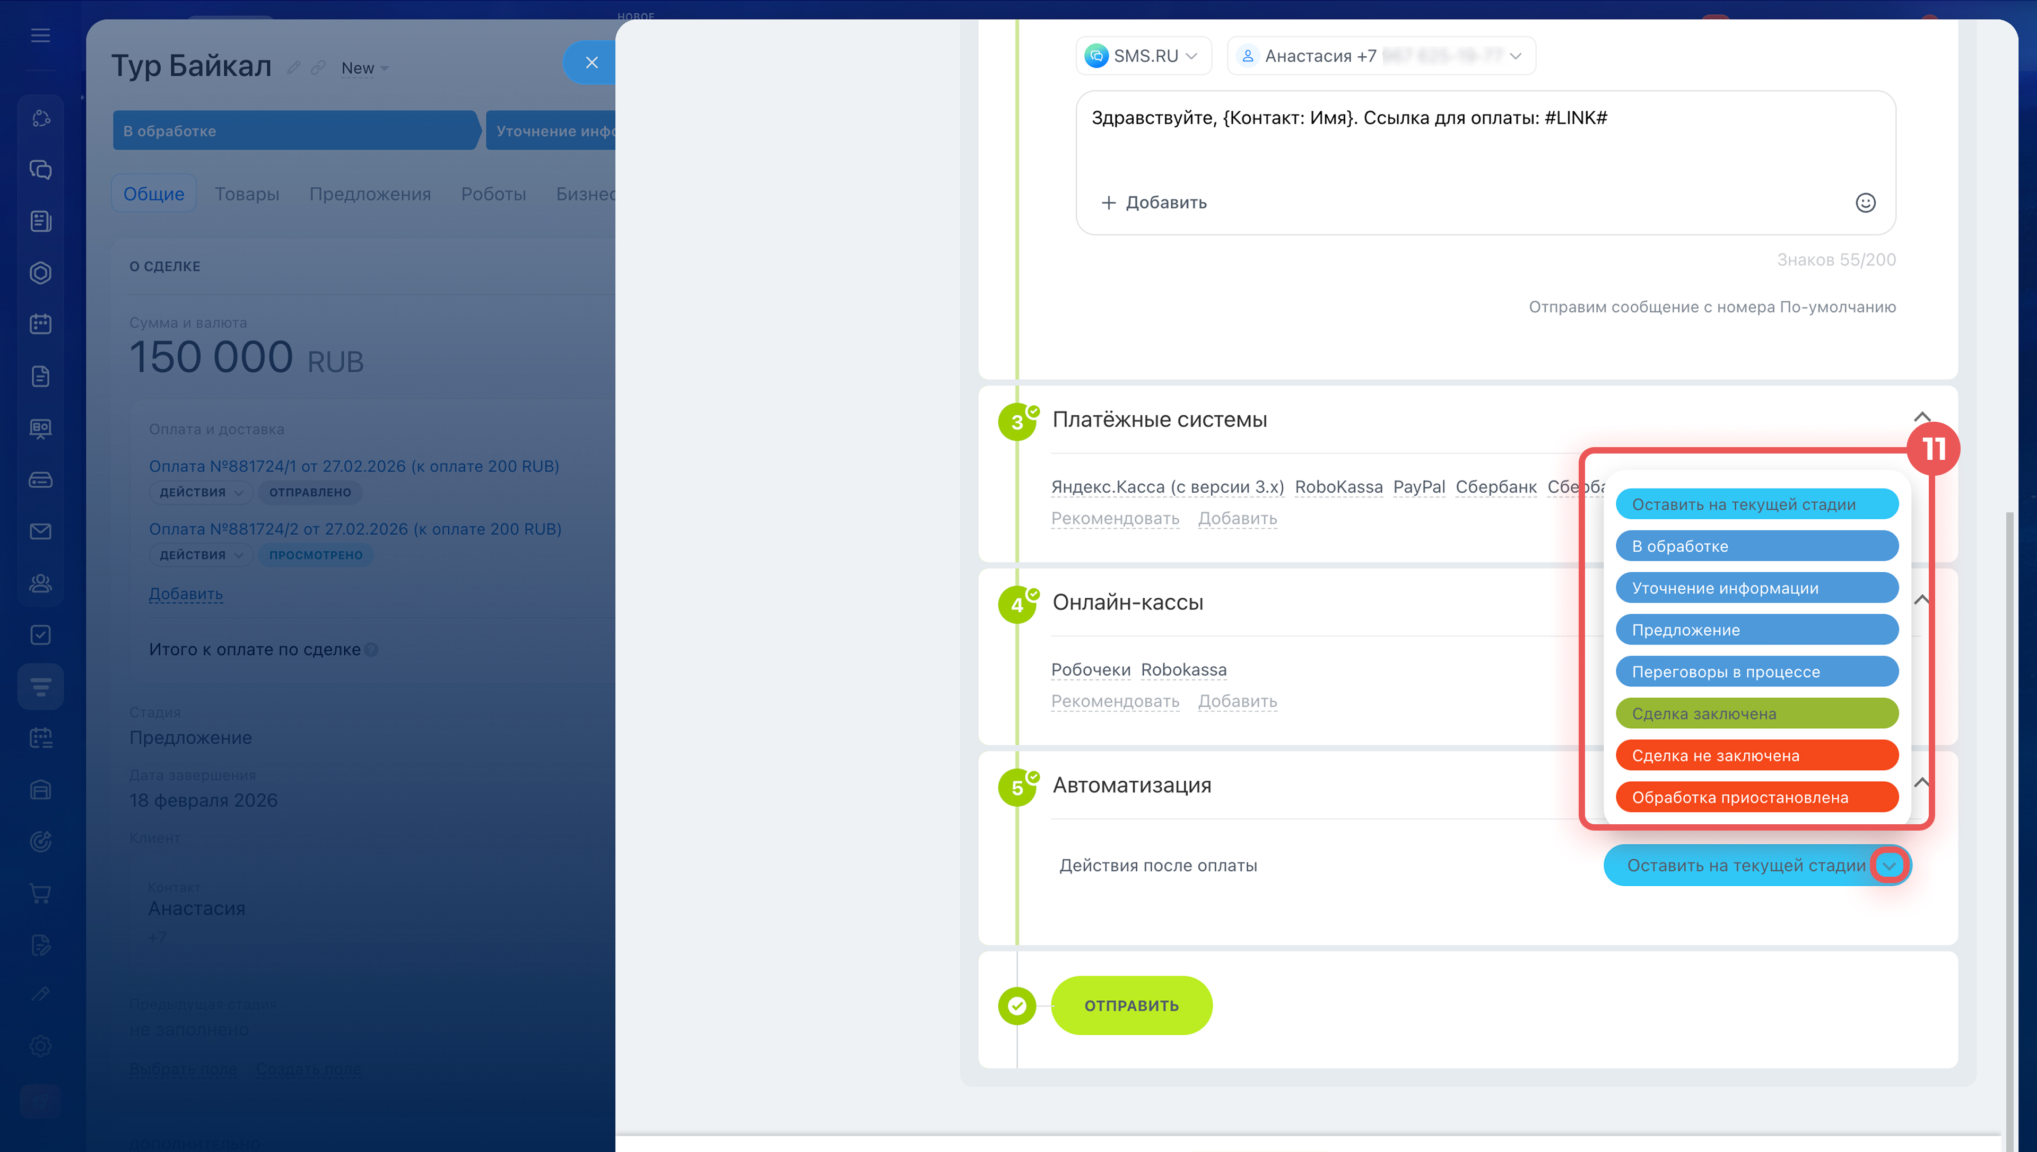Image resolution: width=2037 pixels, height=1152 pixels.
Task: Open hamburger menu in left sidebar
Action: pos(40,36)
